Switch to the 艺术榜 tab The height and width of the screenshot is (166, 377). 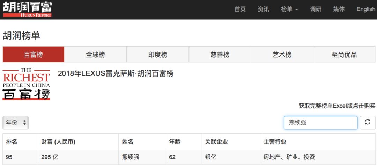(x=282, y=55)
